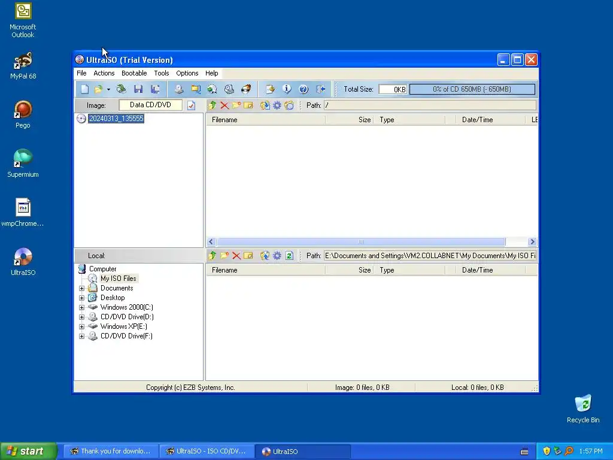Click the Make CD/DVD Image icon

click(x=178, y=89)
